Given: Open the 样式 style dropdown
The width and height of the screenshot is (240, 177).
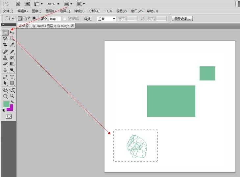Looking at the screenshot, I should (107, 19).
